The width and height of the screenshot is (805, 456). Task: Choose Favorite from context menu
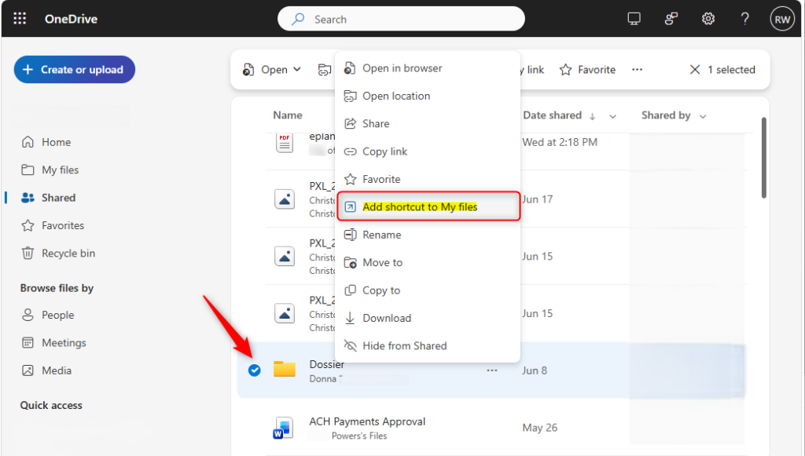point(428,179)
